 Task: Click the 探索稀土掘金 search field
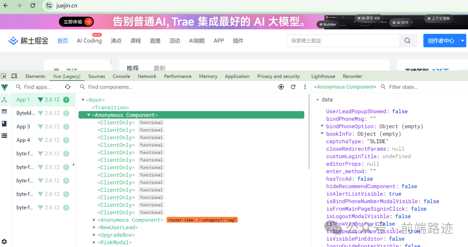pos(343,41)
